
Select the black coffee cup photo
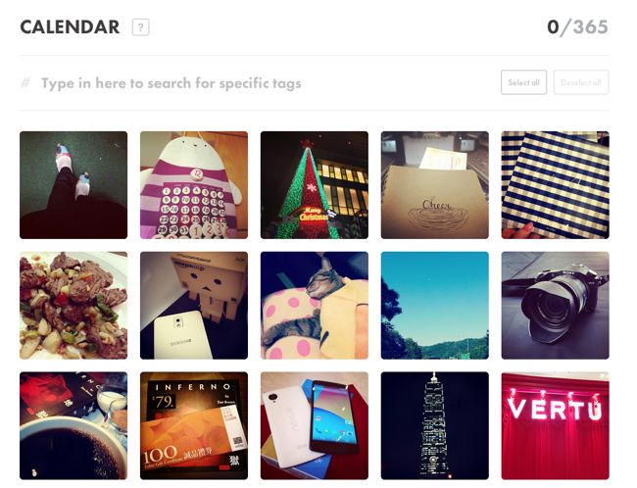73,426
